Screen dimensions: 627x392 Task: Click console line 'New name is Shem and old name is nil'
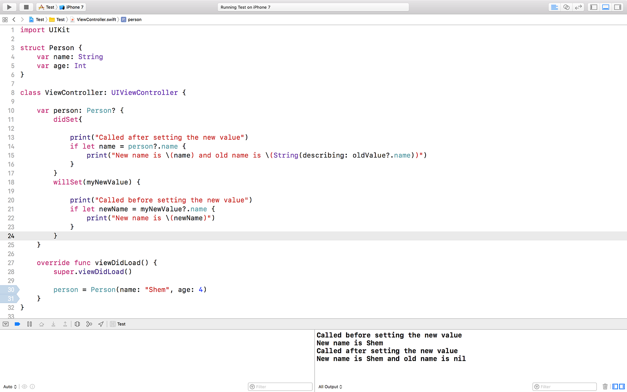391,359
